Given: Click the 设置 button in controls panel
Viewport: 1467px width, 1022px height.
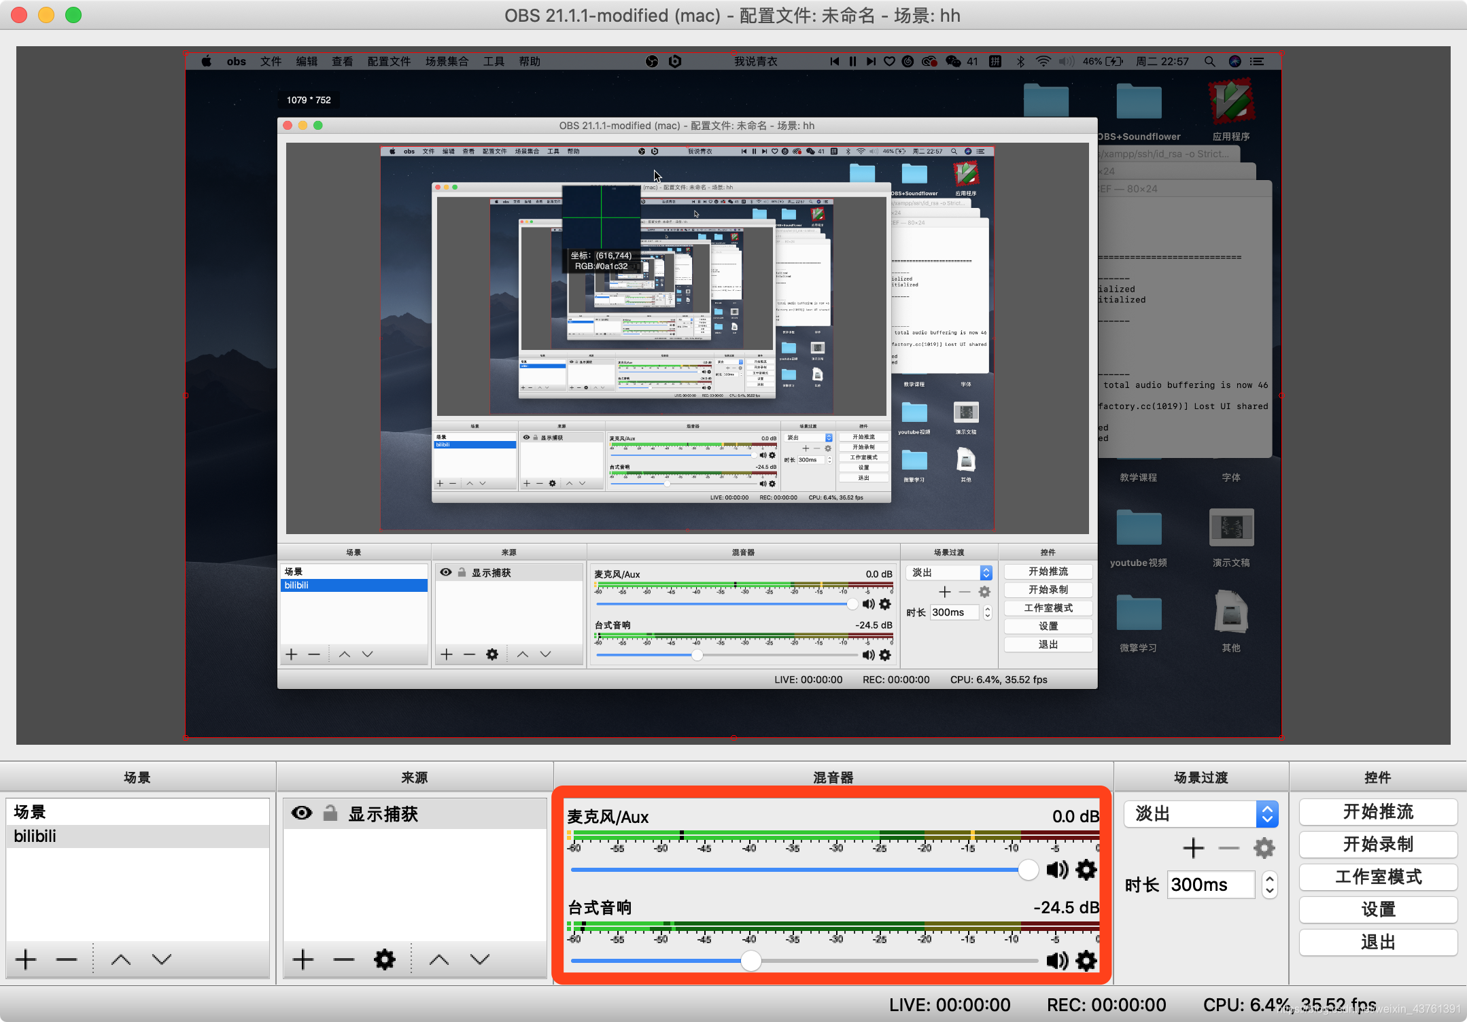Looking at the screenshot, I should point(1377,909).
